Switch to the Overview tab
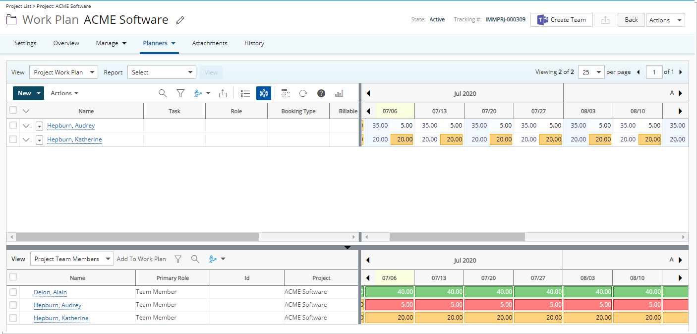The height and width of the screenshot is (334, 697). tap(66, 43)
